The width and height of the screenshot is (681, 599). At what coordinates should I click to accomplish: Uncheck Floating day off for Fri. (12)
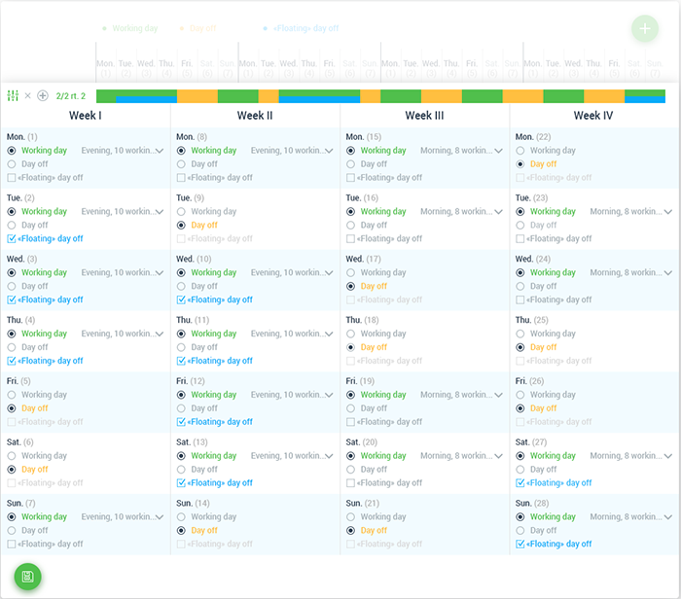[x=181, y=422]
